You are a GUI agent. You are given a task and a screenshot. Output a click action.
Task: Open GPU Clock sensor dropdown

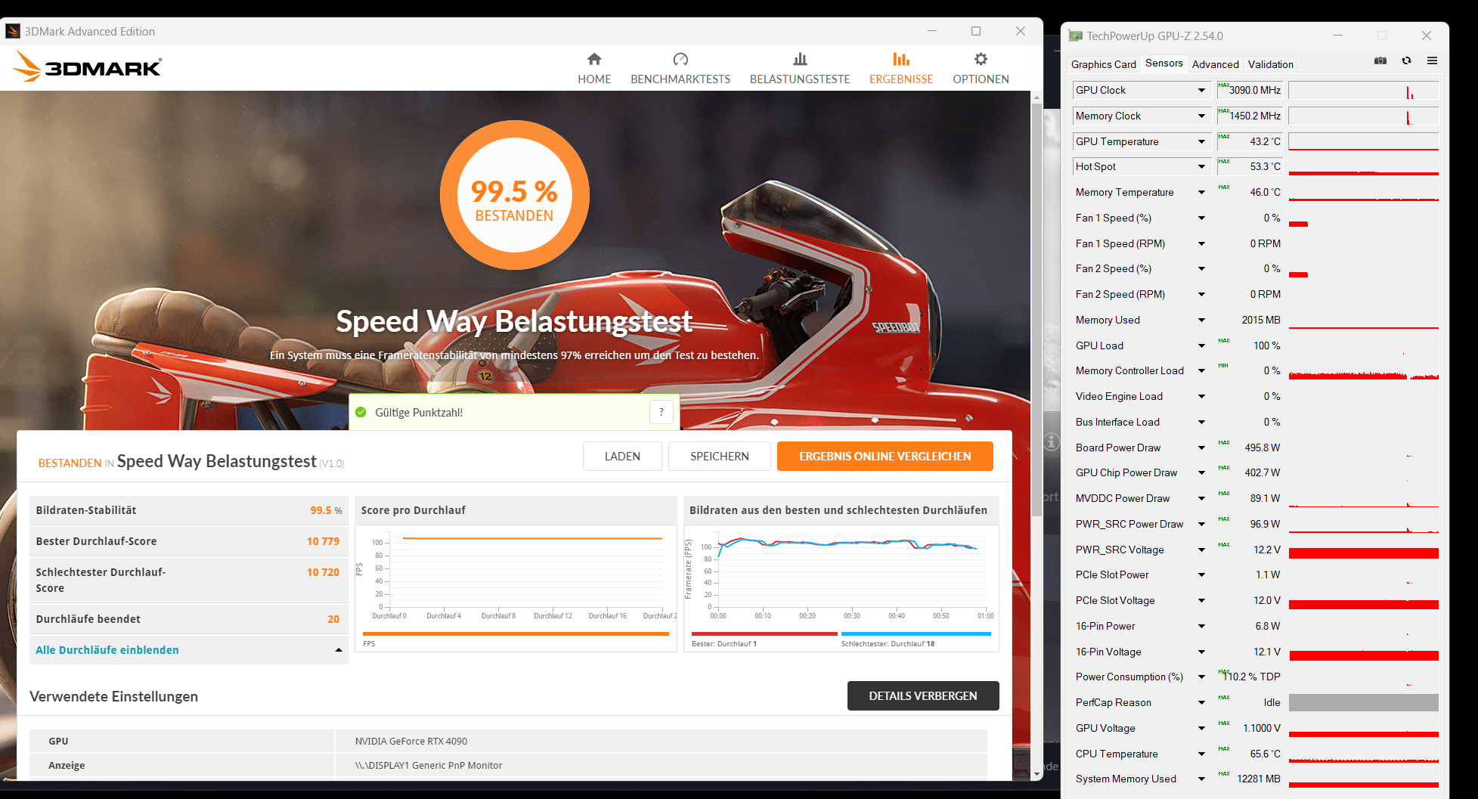(1201, 90)
